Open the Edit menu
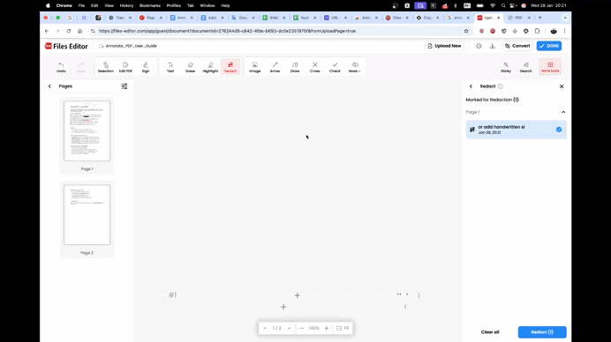The image size is (611, 342). pyautogui.click(x=94, y=5)
